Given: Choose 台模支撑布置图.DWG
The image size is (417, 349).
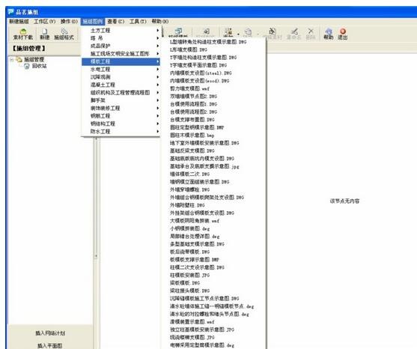Looking at the screenshot, I should pos(192,120).
